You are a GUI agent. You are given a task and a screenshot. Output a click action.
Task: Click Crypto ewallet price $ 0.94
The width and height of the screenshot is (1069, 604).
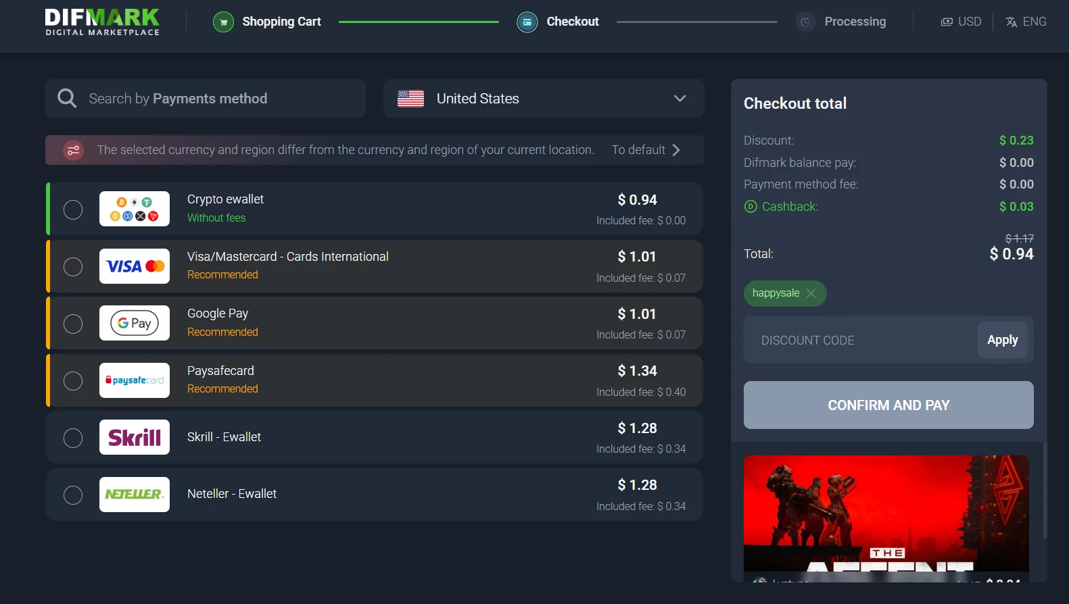pyautogui.click(x=637, y=200)
